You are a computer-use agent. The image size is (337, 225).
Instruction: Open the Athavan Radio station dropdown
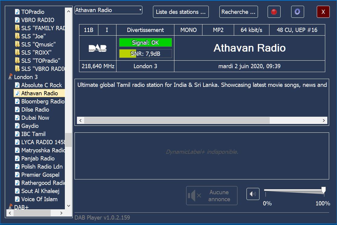(108, 10)
